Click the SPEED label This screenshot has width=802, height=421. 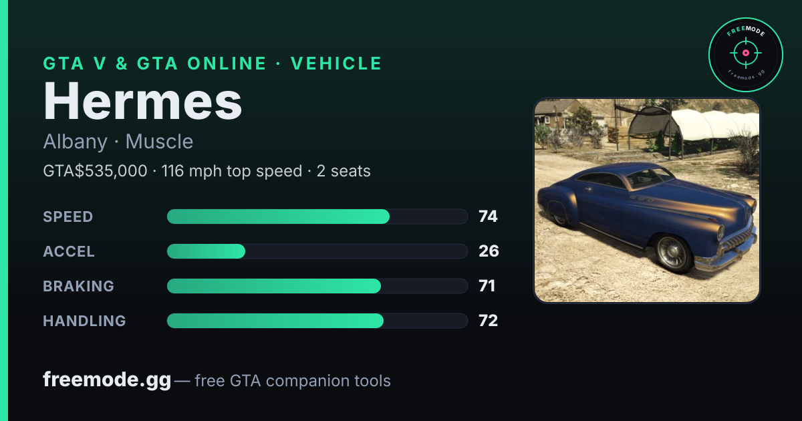(x=68, y=217)
